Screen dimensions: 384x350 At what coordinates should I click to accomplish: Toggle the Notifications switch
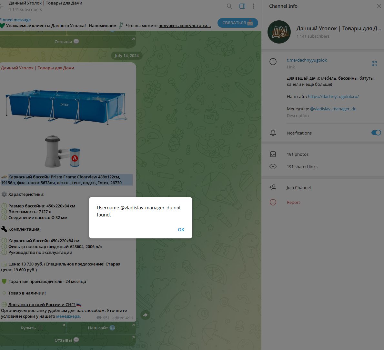[x=376, y=133]
